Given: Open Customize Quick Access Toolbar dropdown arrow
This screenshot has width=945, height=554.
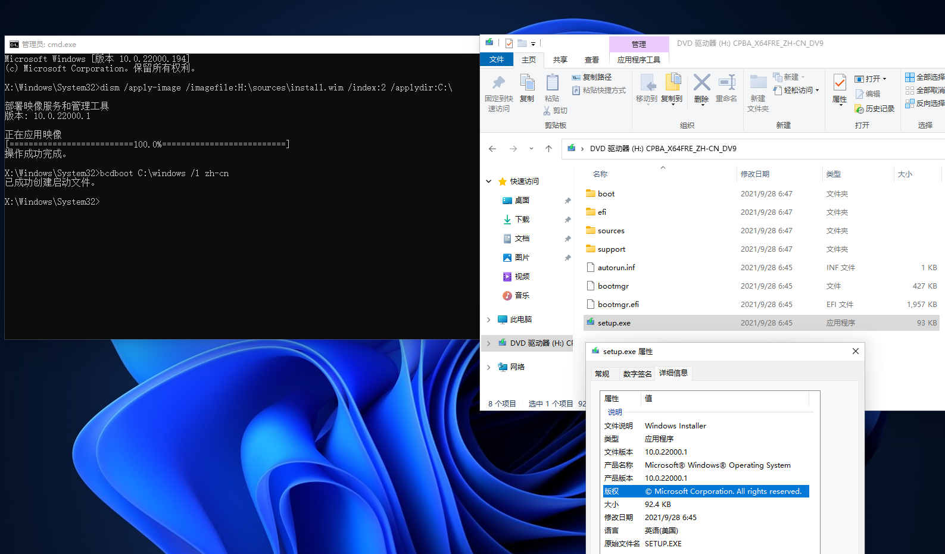Looking at the screenshot, I should [x=533, y=43].
